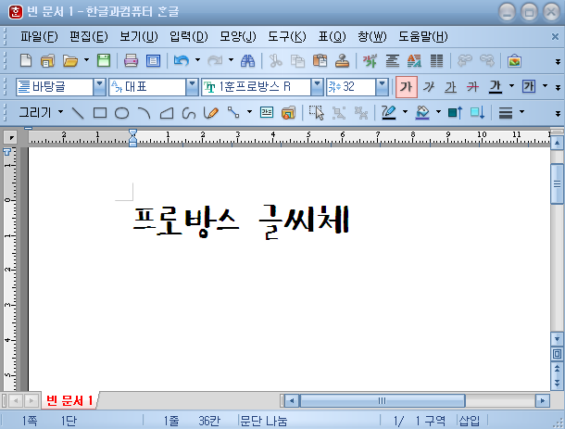
Task: Save the document with the green diskette icon
Action: (104, 60)
